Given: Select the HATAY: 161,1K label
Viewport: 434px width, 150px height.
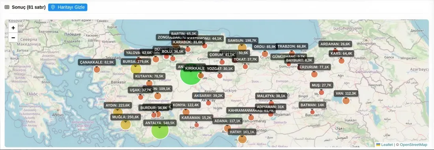Looking at the screenshot, I should pyautogui.click(x=242, y=132).
